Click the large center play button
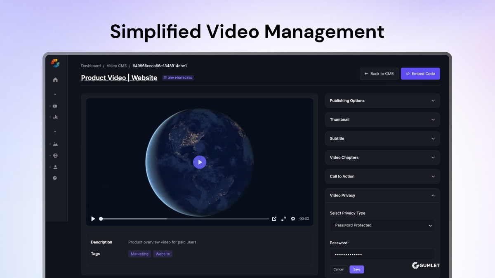The width and height of the screenshot is (495, 278). (200, 162)
